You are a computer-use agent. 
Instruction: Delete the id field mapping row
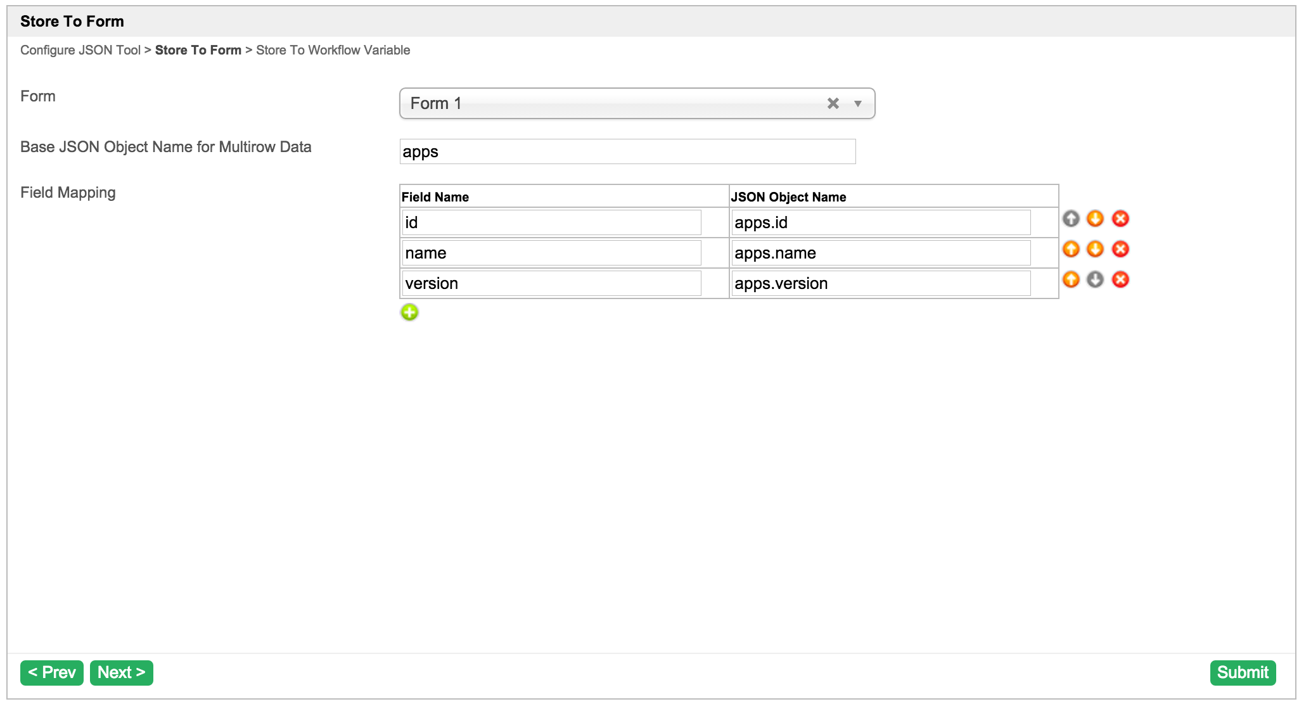point(1120,219)
